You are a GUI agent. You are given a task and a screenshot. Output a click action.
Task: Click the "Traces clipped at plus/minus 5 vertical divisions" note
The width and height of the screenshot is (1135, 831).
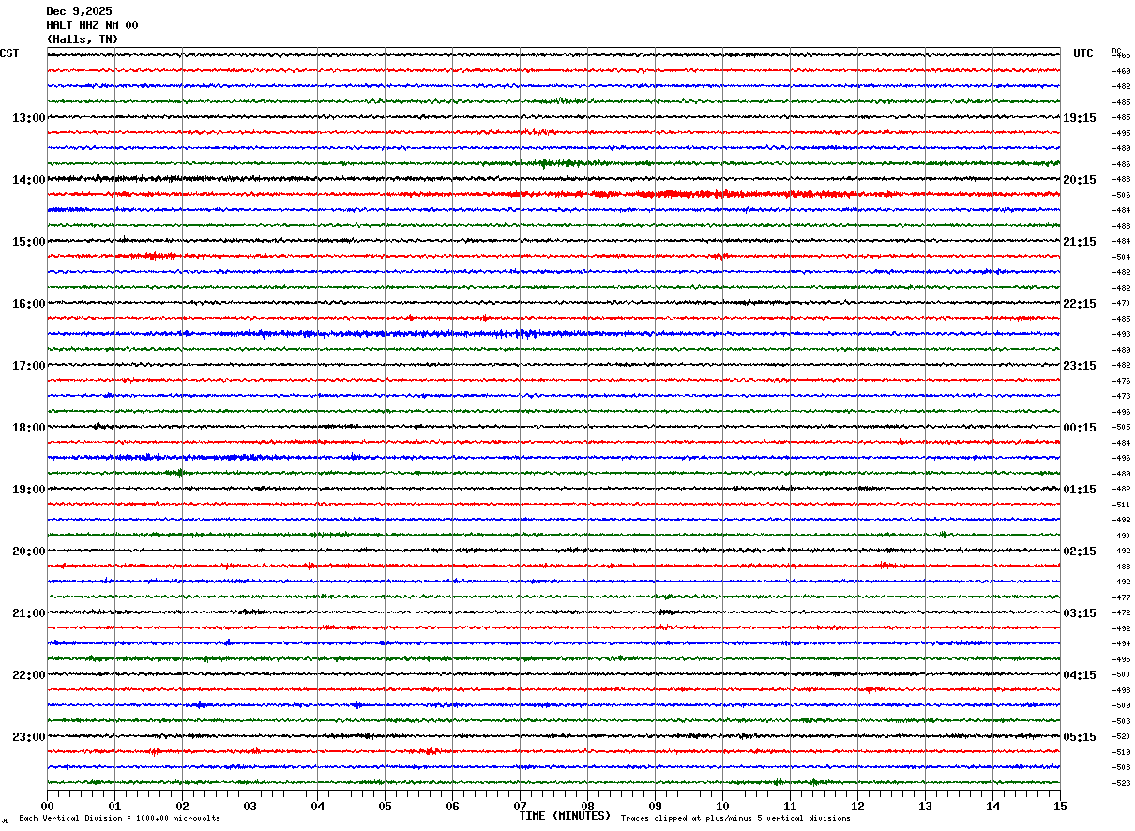[x=735, y=819]
